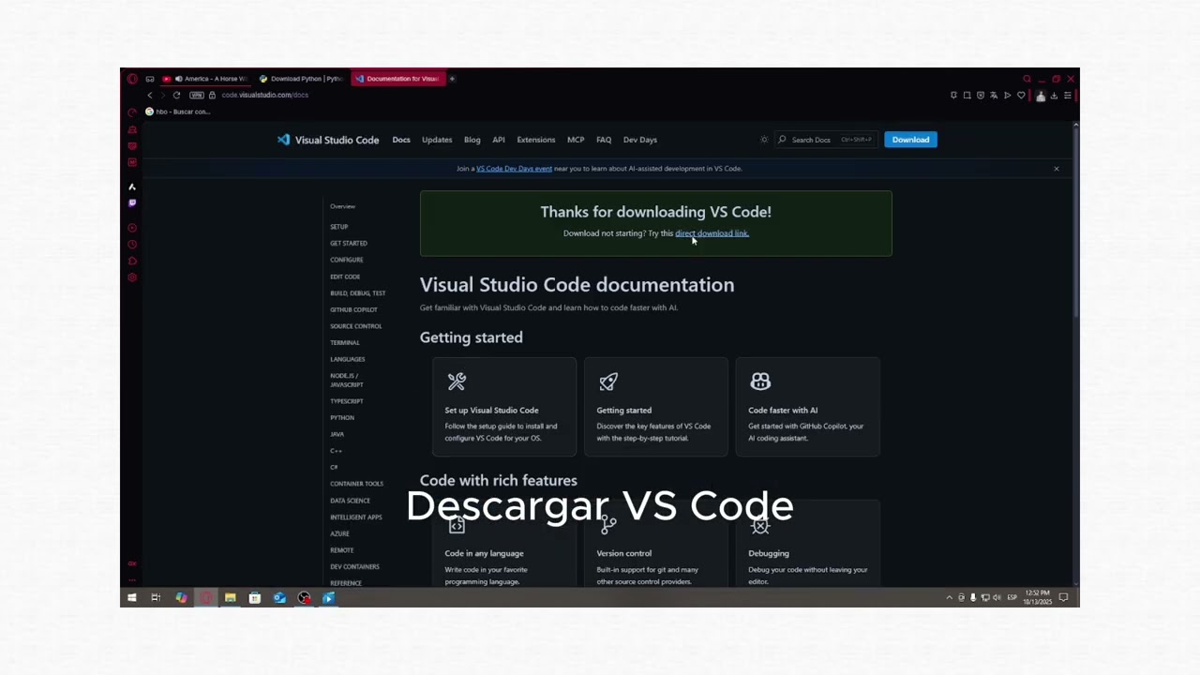Open the Getting started rocket card
The height and width of the screenshot is (675, 1200).
point(656,407)
